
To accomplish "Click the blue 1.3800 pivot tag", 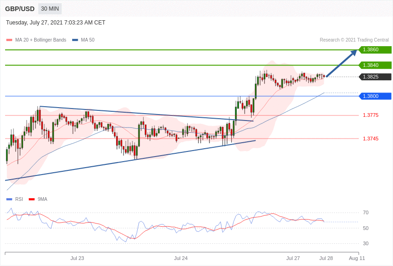I will pyautogui.click(x=375, y=96).
